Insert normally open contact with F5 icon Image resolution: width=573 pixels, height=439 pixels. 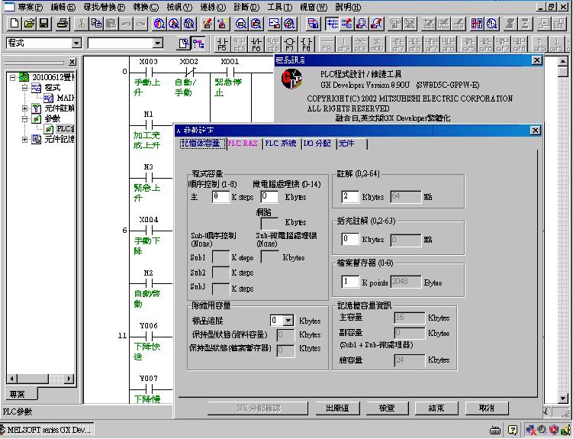coord(222,44)
